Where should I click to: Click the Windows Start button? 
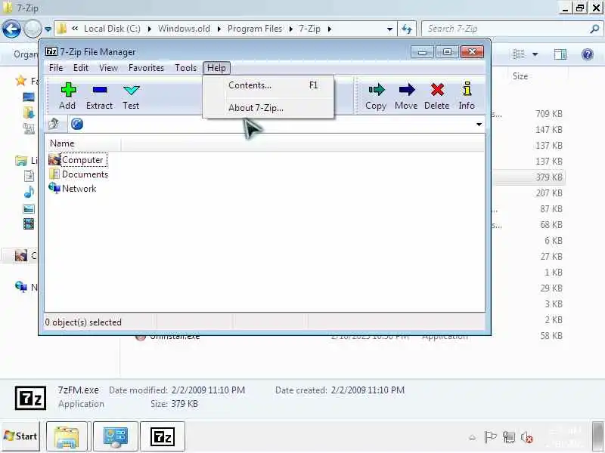pyautogui.click(x=20, y=436)
